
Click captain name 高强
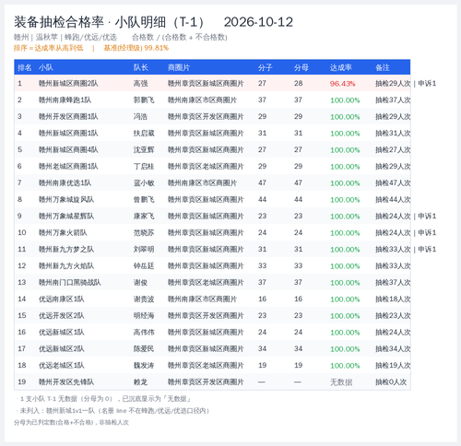[140, 84]
